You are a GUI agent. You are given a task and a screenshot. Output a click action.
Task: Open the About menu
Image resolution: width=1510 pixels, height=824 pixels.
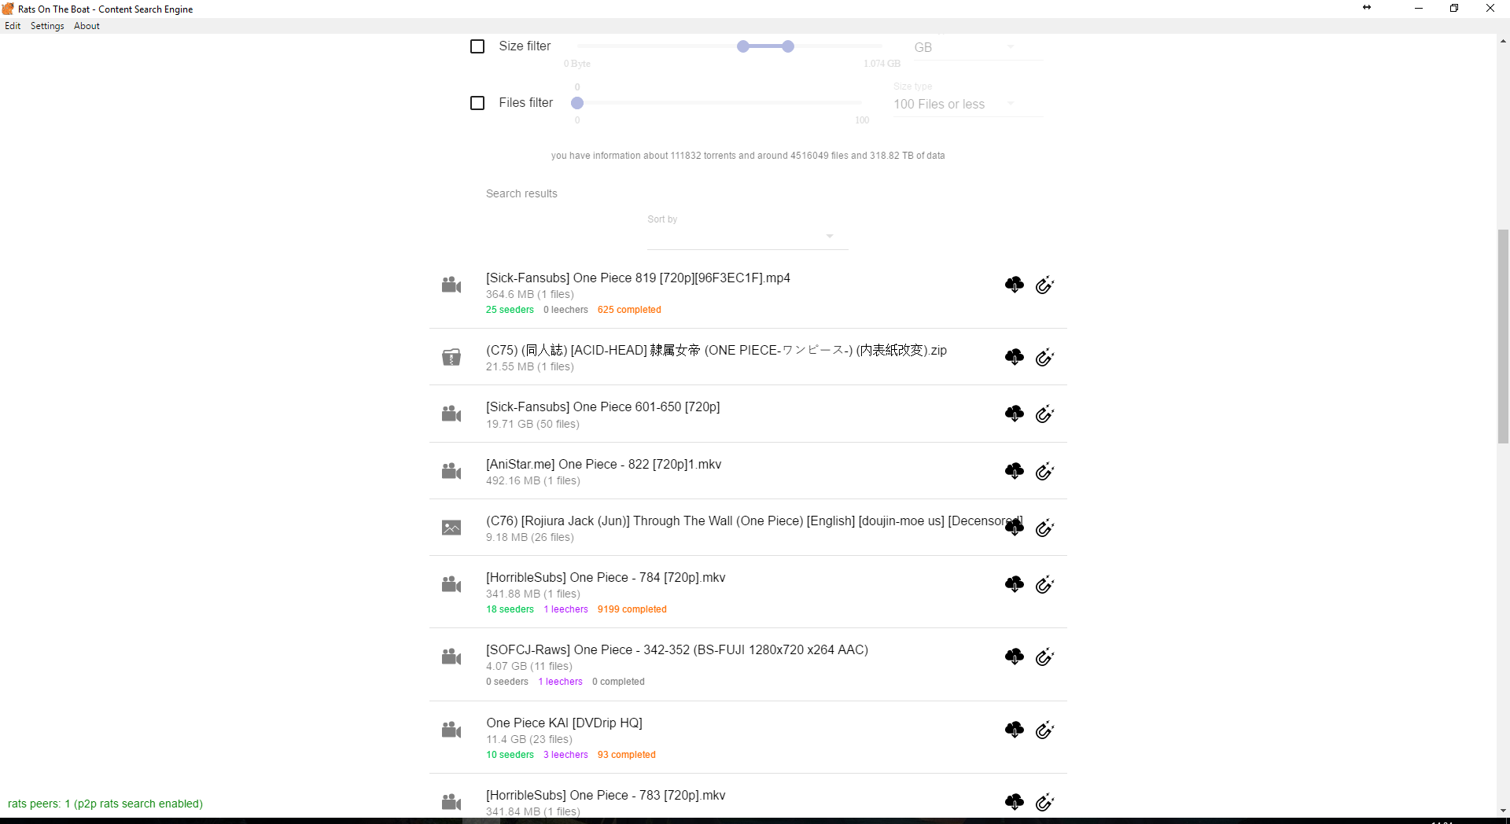[x=87, y=26]
